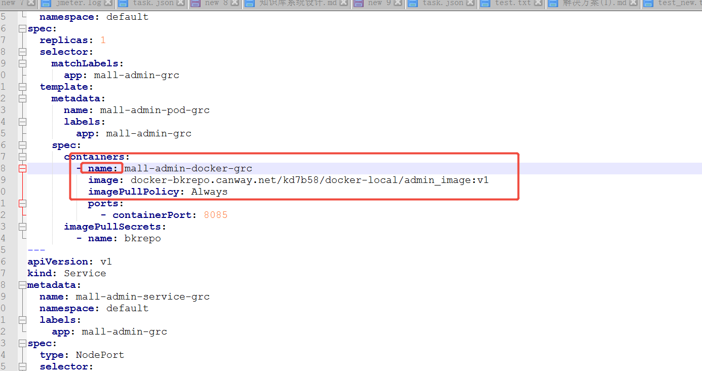
Task: Collapse the template block fold marker
Action: click(22, 87)
